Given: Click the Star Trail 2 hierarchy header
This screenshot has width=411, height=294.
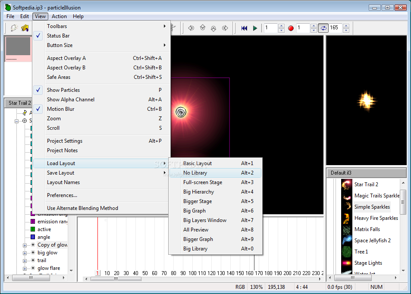Looking at the screenshot, I should click(x=19, y=103).
